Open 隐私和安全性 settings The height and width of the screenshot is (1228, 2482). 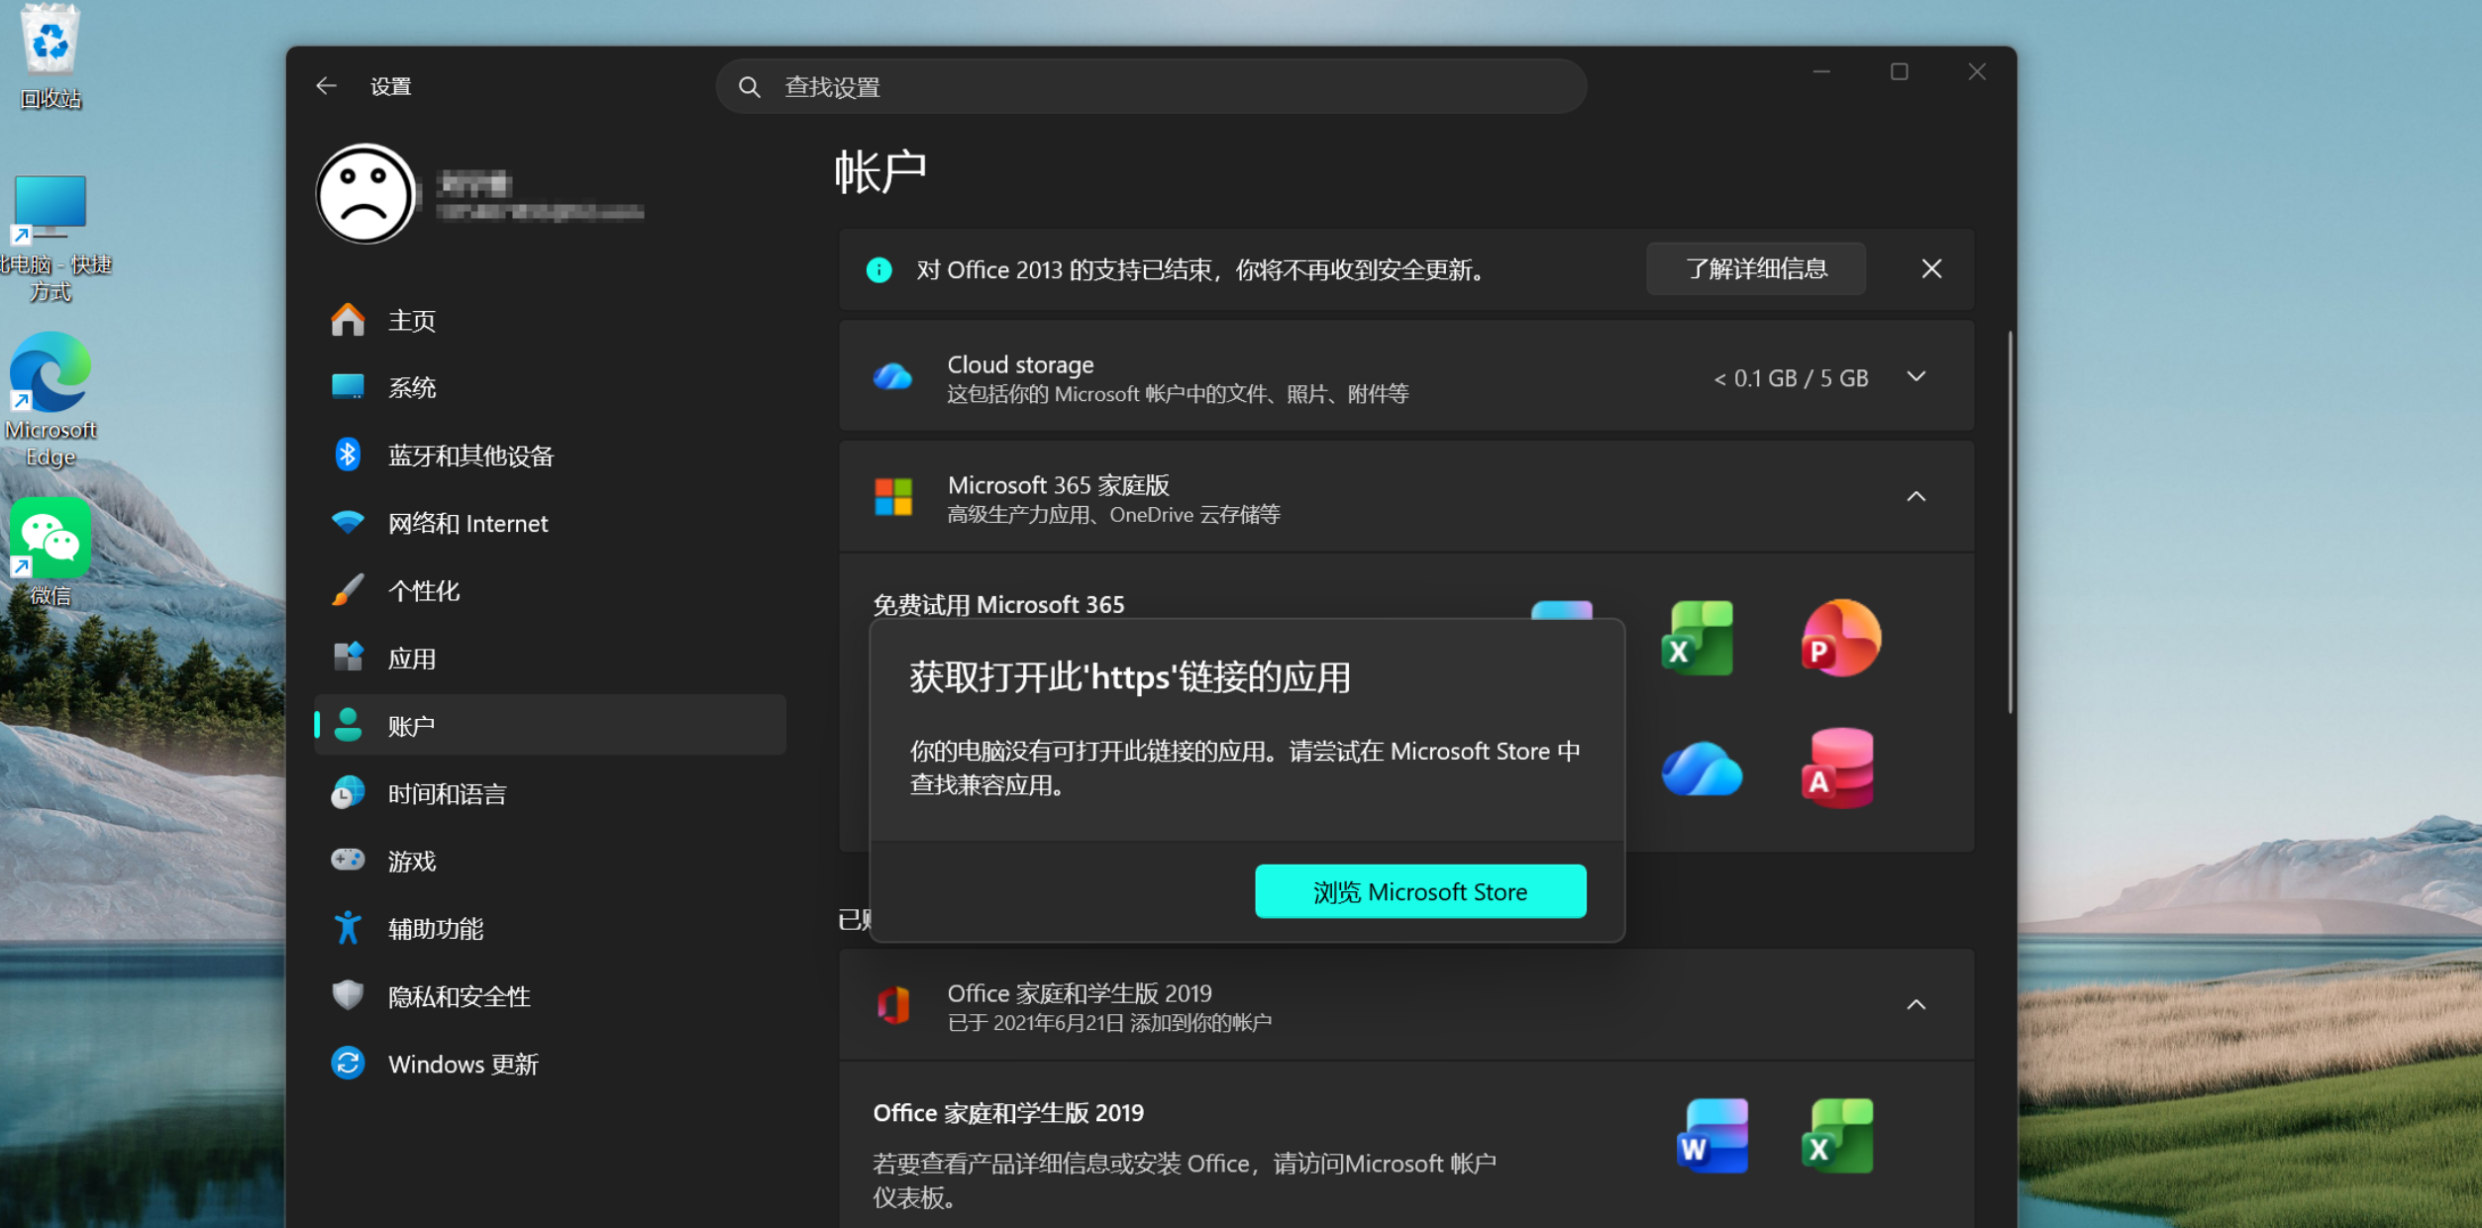(x=550, y=996)
